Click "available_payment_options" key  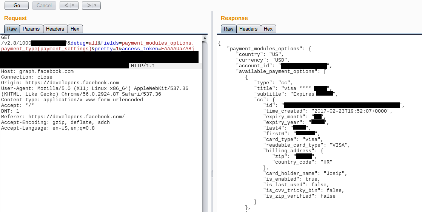276,71
